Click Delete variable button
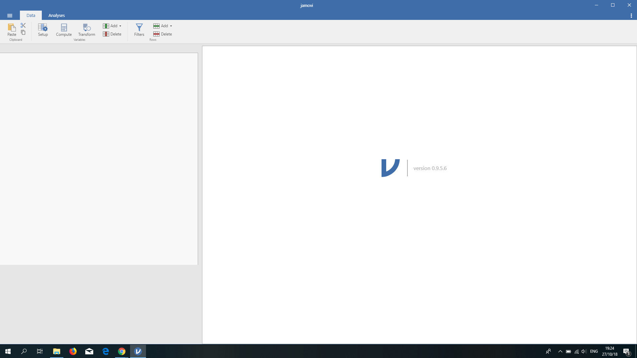 [x=112, y=34]
